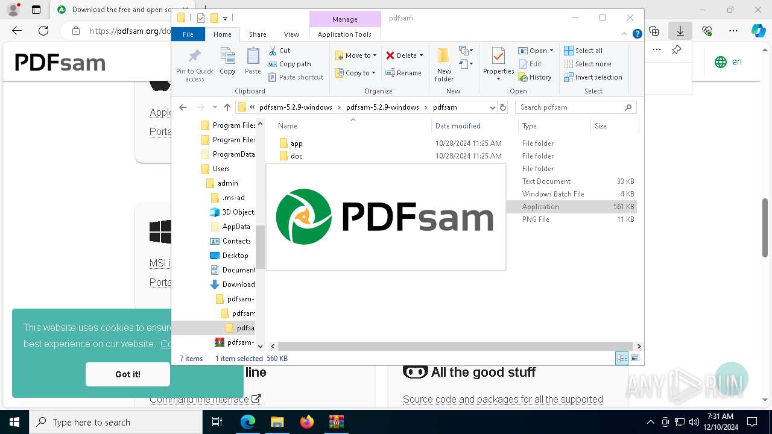Click Select none in ribbon
772x434 pixels.
click(587, 64)
